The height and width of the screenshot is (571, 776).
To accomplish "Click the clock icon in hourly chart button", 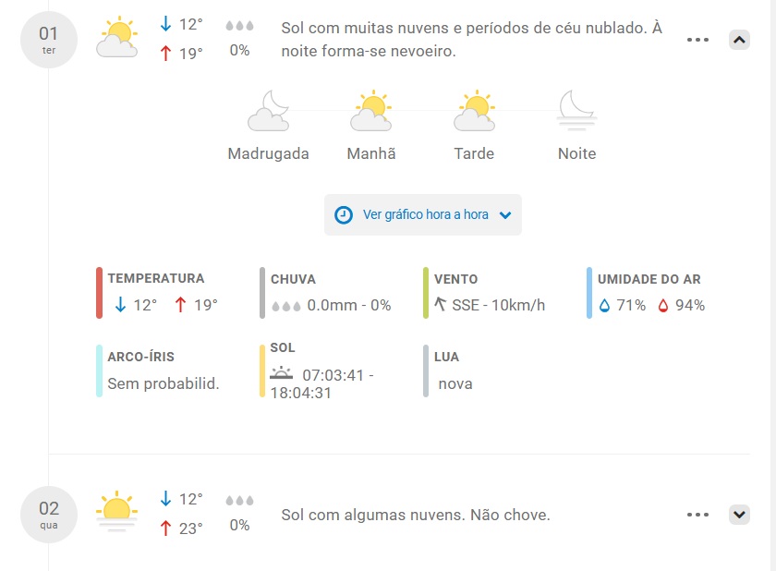I will click(x=344, y=215).
